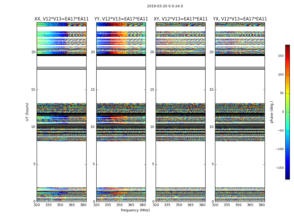Click x-axis tick '380' under the YX plot
The image size is (294, 224).
[262, 205]
